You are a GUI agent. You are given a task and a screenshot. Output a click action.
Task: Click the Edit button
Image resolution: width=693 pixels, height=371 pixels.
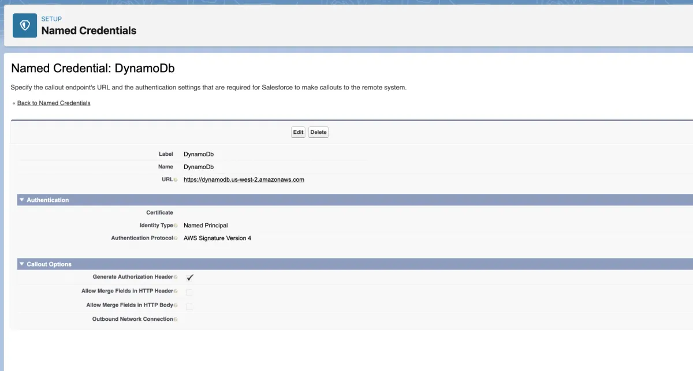pos(298,132)
